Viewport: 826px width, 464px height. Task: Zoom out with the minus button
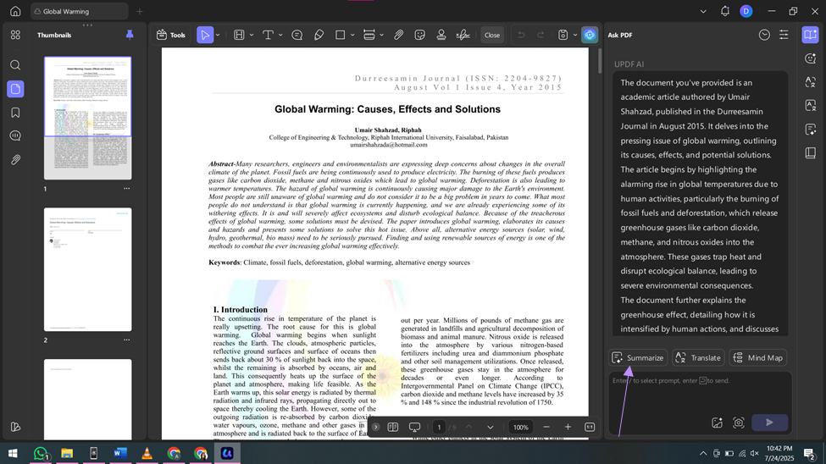tap(546, 427)
